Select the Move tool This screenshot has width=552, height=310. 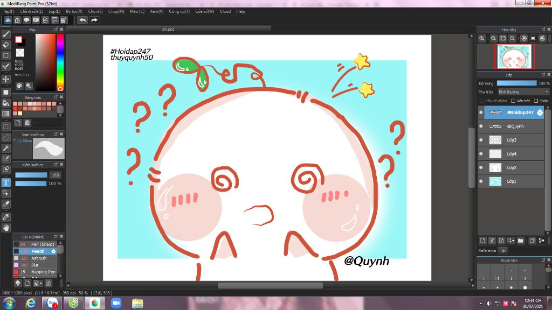click(5, 79)
